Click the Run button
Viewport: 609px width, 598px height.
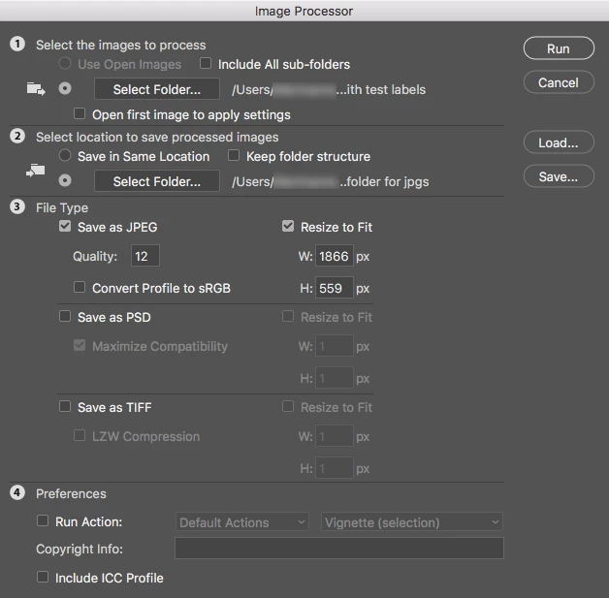coord(559,48)
